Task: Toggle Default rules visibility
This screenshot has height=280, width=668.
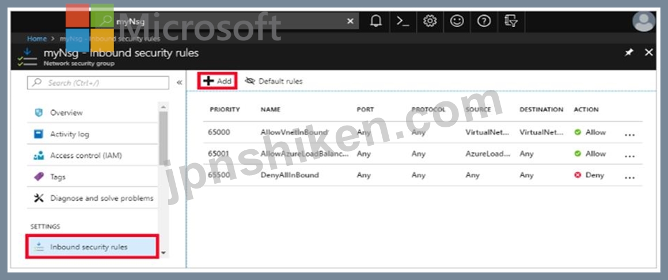Action: tap(274, 81)
